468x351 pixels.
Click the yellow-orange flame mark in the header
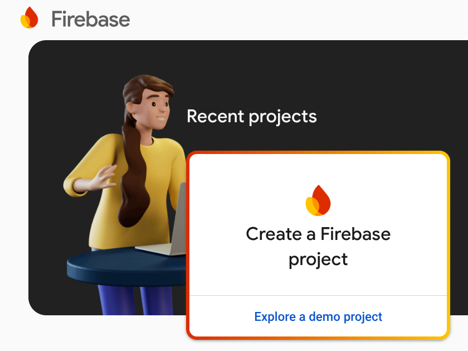click(x=29, y=17)
